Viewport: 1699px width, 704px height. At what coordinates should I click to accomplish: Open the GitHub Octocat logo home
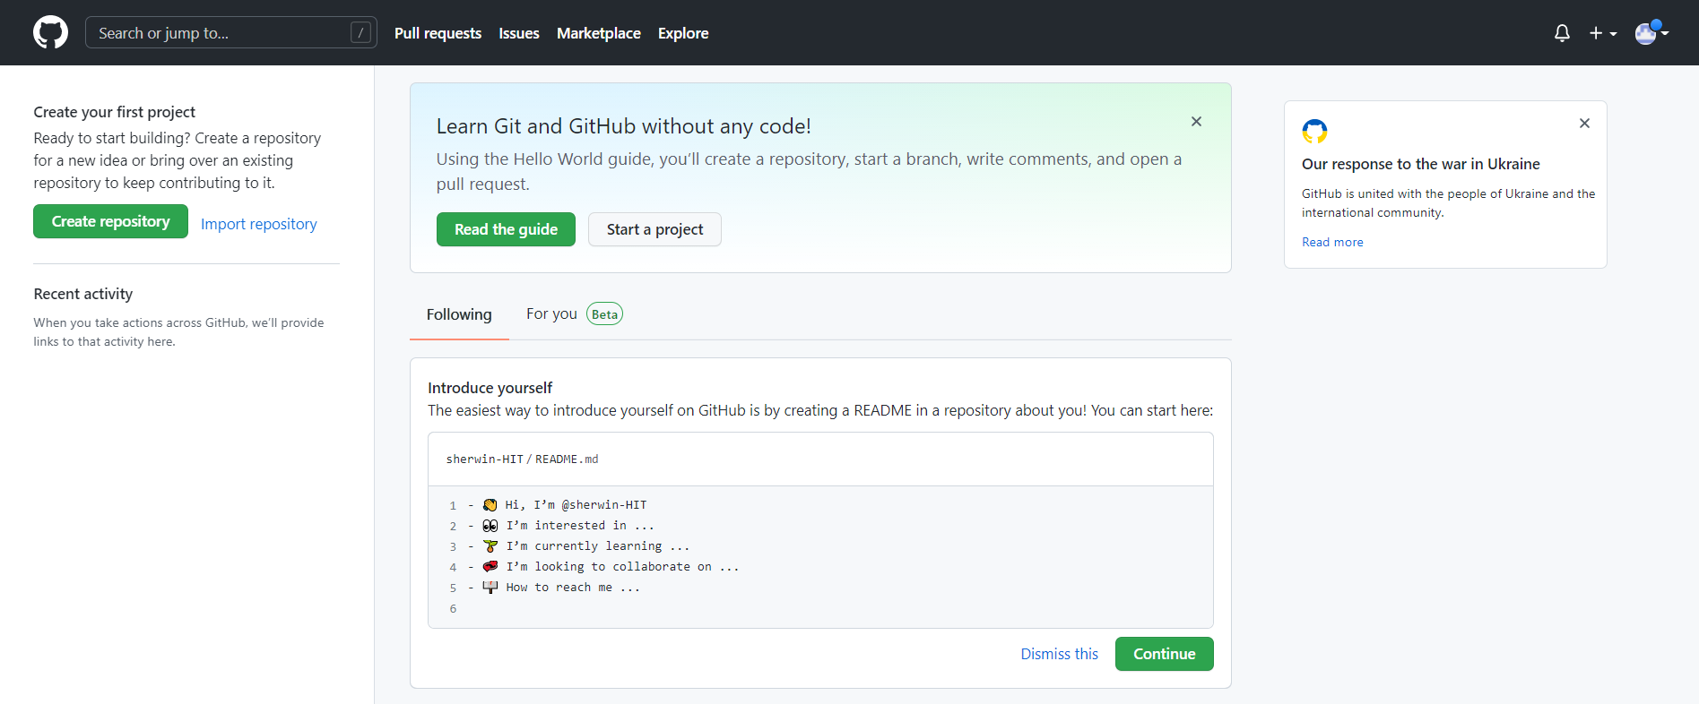[x=50, y=32]
